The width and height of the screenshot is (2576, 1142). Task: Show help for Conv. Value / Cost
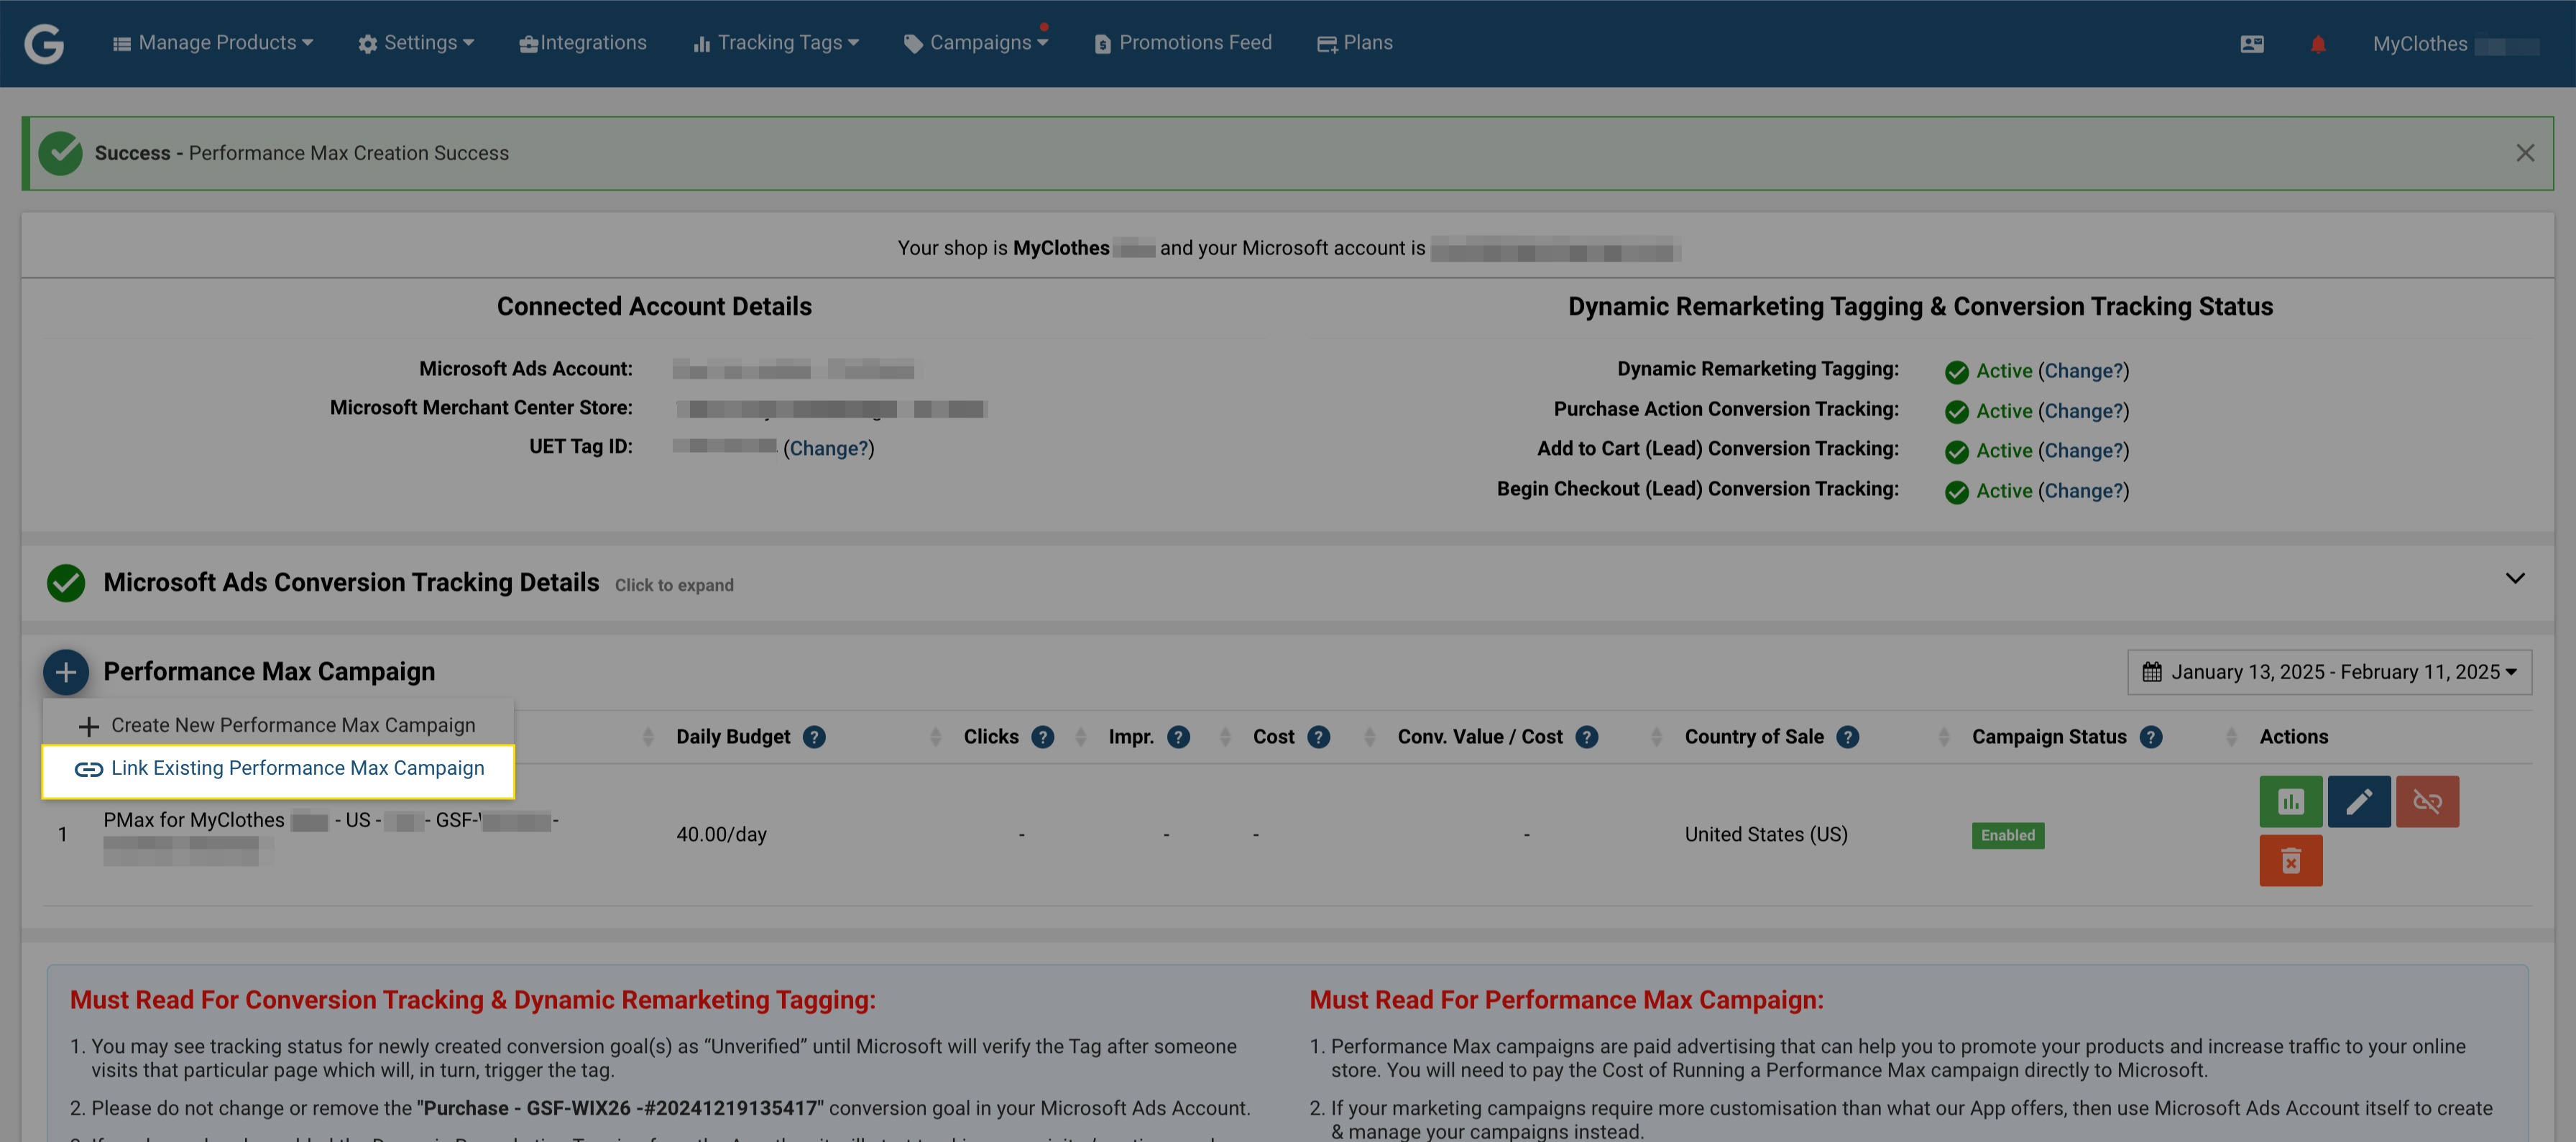1587,737
